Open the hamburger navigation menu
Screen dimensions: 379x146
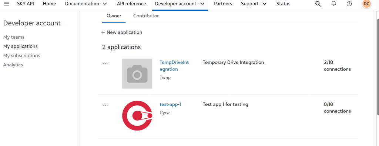[x=7, y=4]
